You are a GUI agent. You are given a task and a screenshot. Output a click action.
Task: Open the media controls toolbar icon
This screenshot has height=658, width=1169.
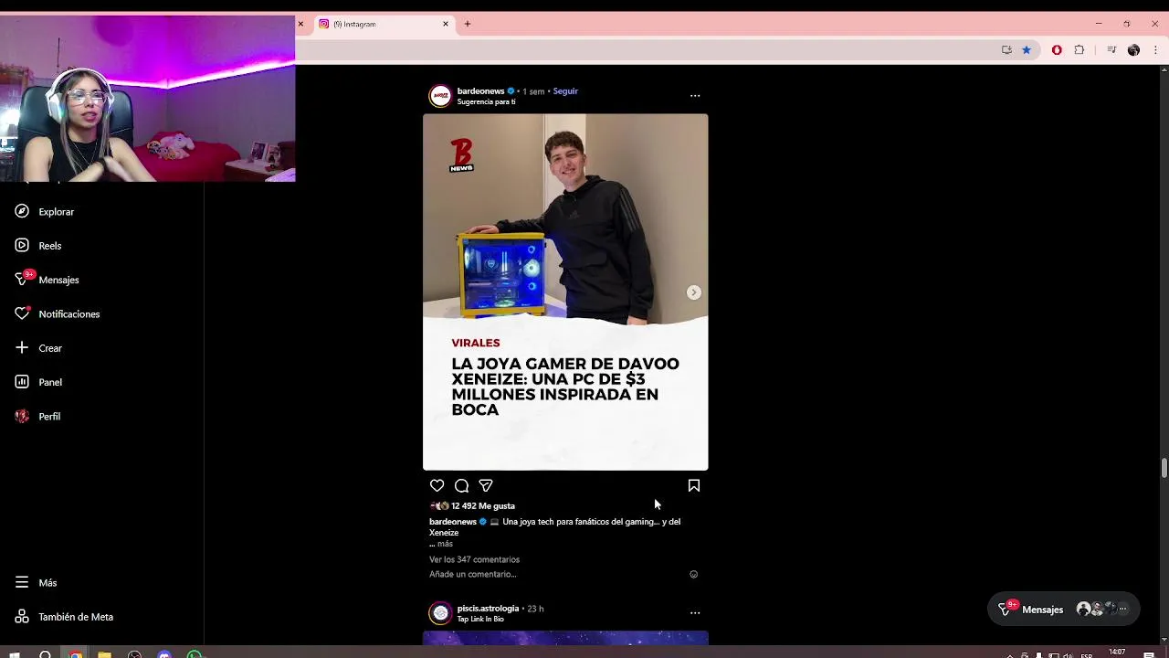coord(1111,50)
